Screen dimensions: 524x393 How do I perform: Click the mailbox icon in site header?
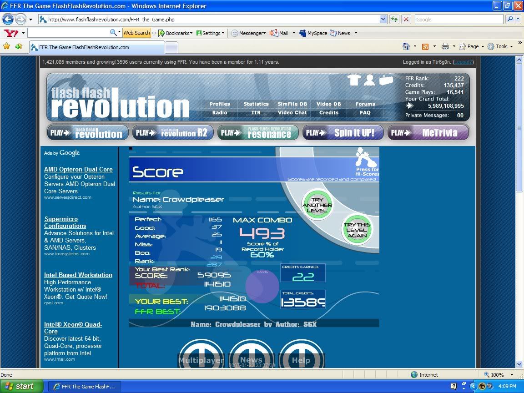[x=386, y=80]
